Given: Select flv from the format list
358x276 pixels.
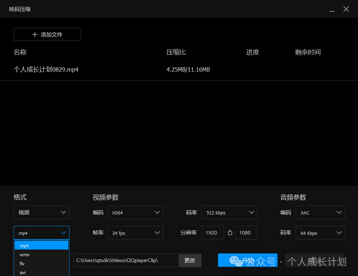Looking at the screenshot, I should coord(42,263).
